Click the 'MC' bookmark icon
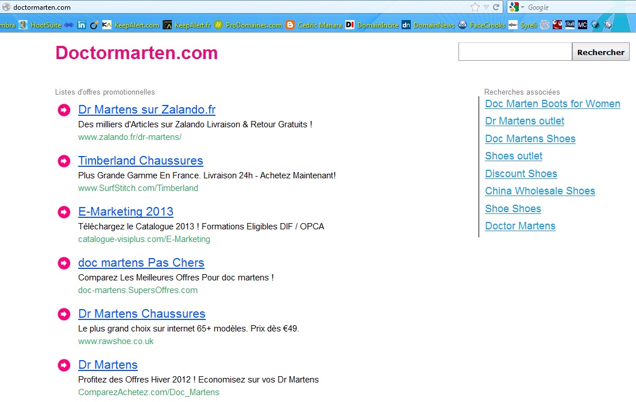The width and height of the screenshot is (636, 402). [x=583, y=25]
